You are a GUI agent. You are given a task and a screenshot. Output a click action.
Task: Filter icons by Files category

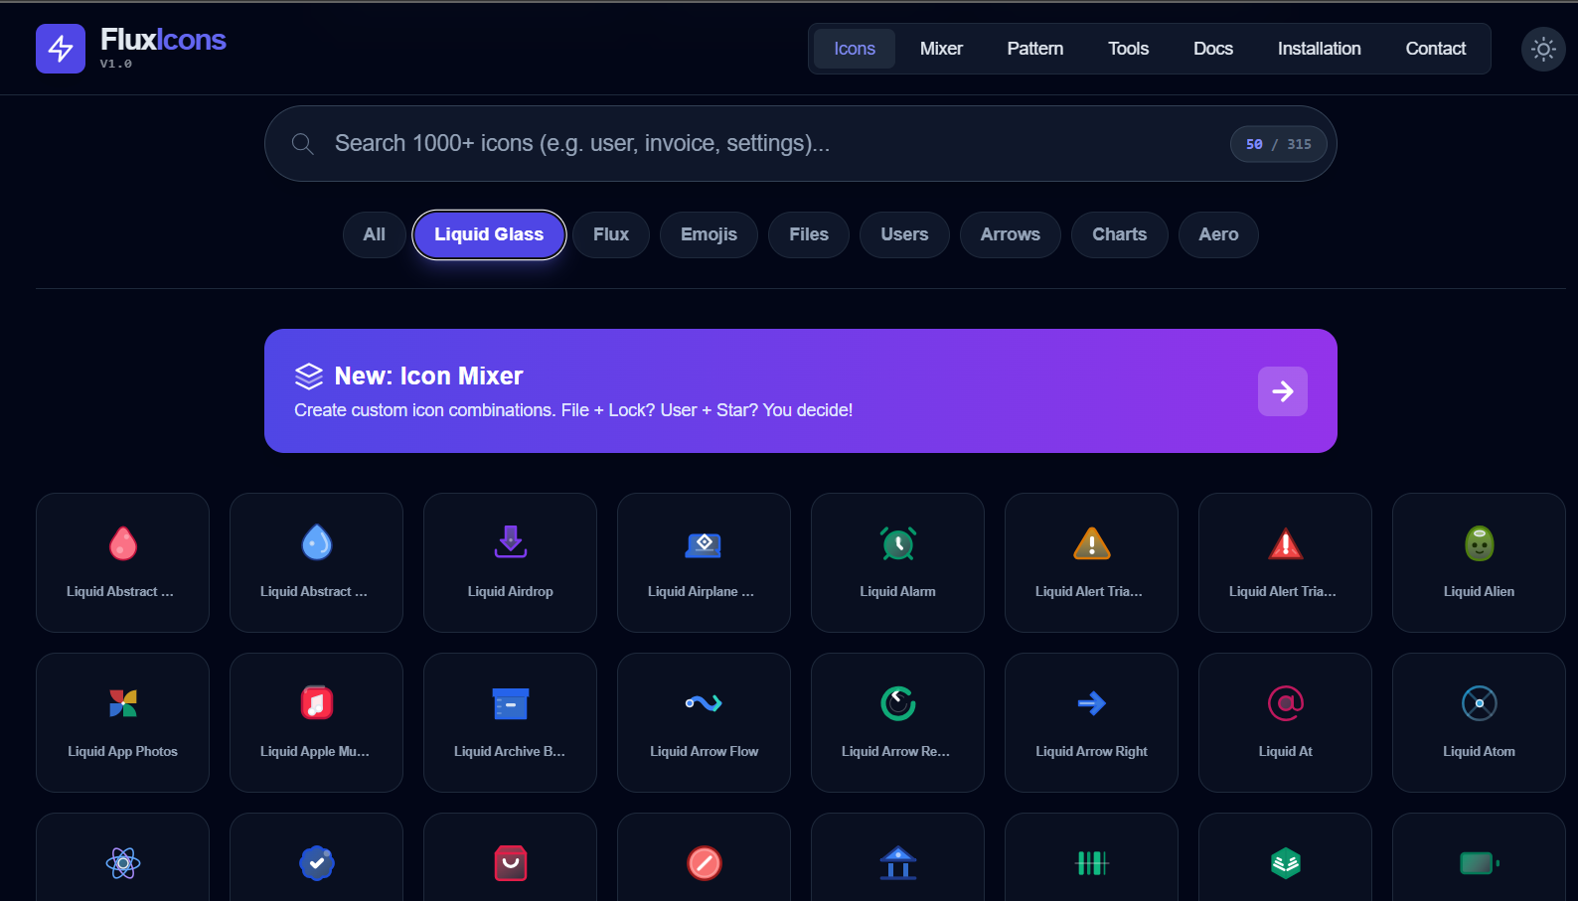809,234
